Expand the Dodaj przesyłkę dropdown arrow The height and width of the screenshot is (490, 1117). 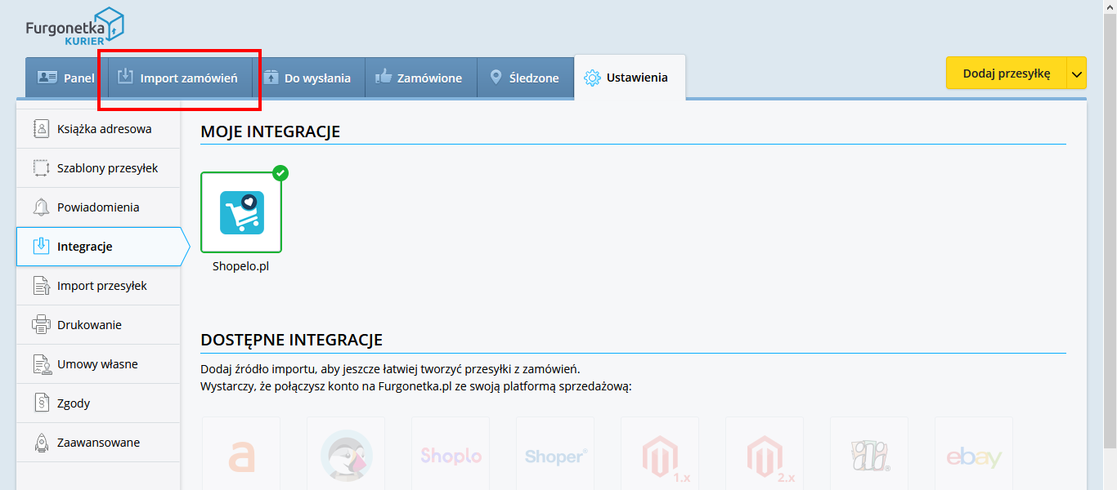1077,73
